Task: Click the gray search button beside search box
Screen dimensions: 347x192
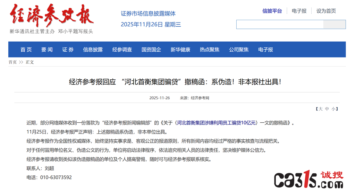Action: click(x=334, y=24)
